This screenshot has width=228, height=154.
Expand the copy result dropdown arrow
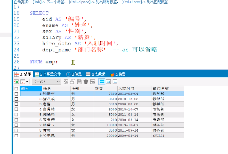tap(27, 82)
